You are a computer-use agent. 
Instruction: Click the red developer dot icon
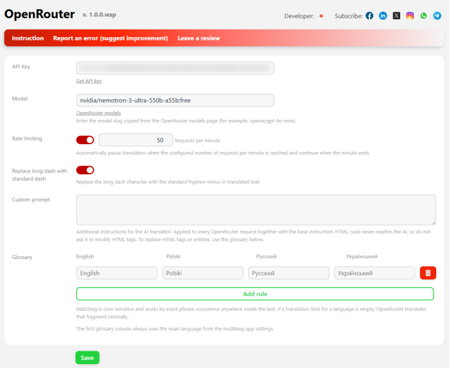point(321,16)
